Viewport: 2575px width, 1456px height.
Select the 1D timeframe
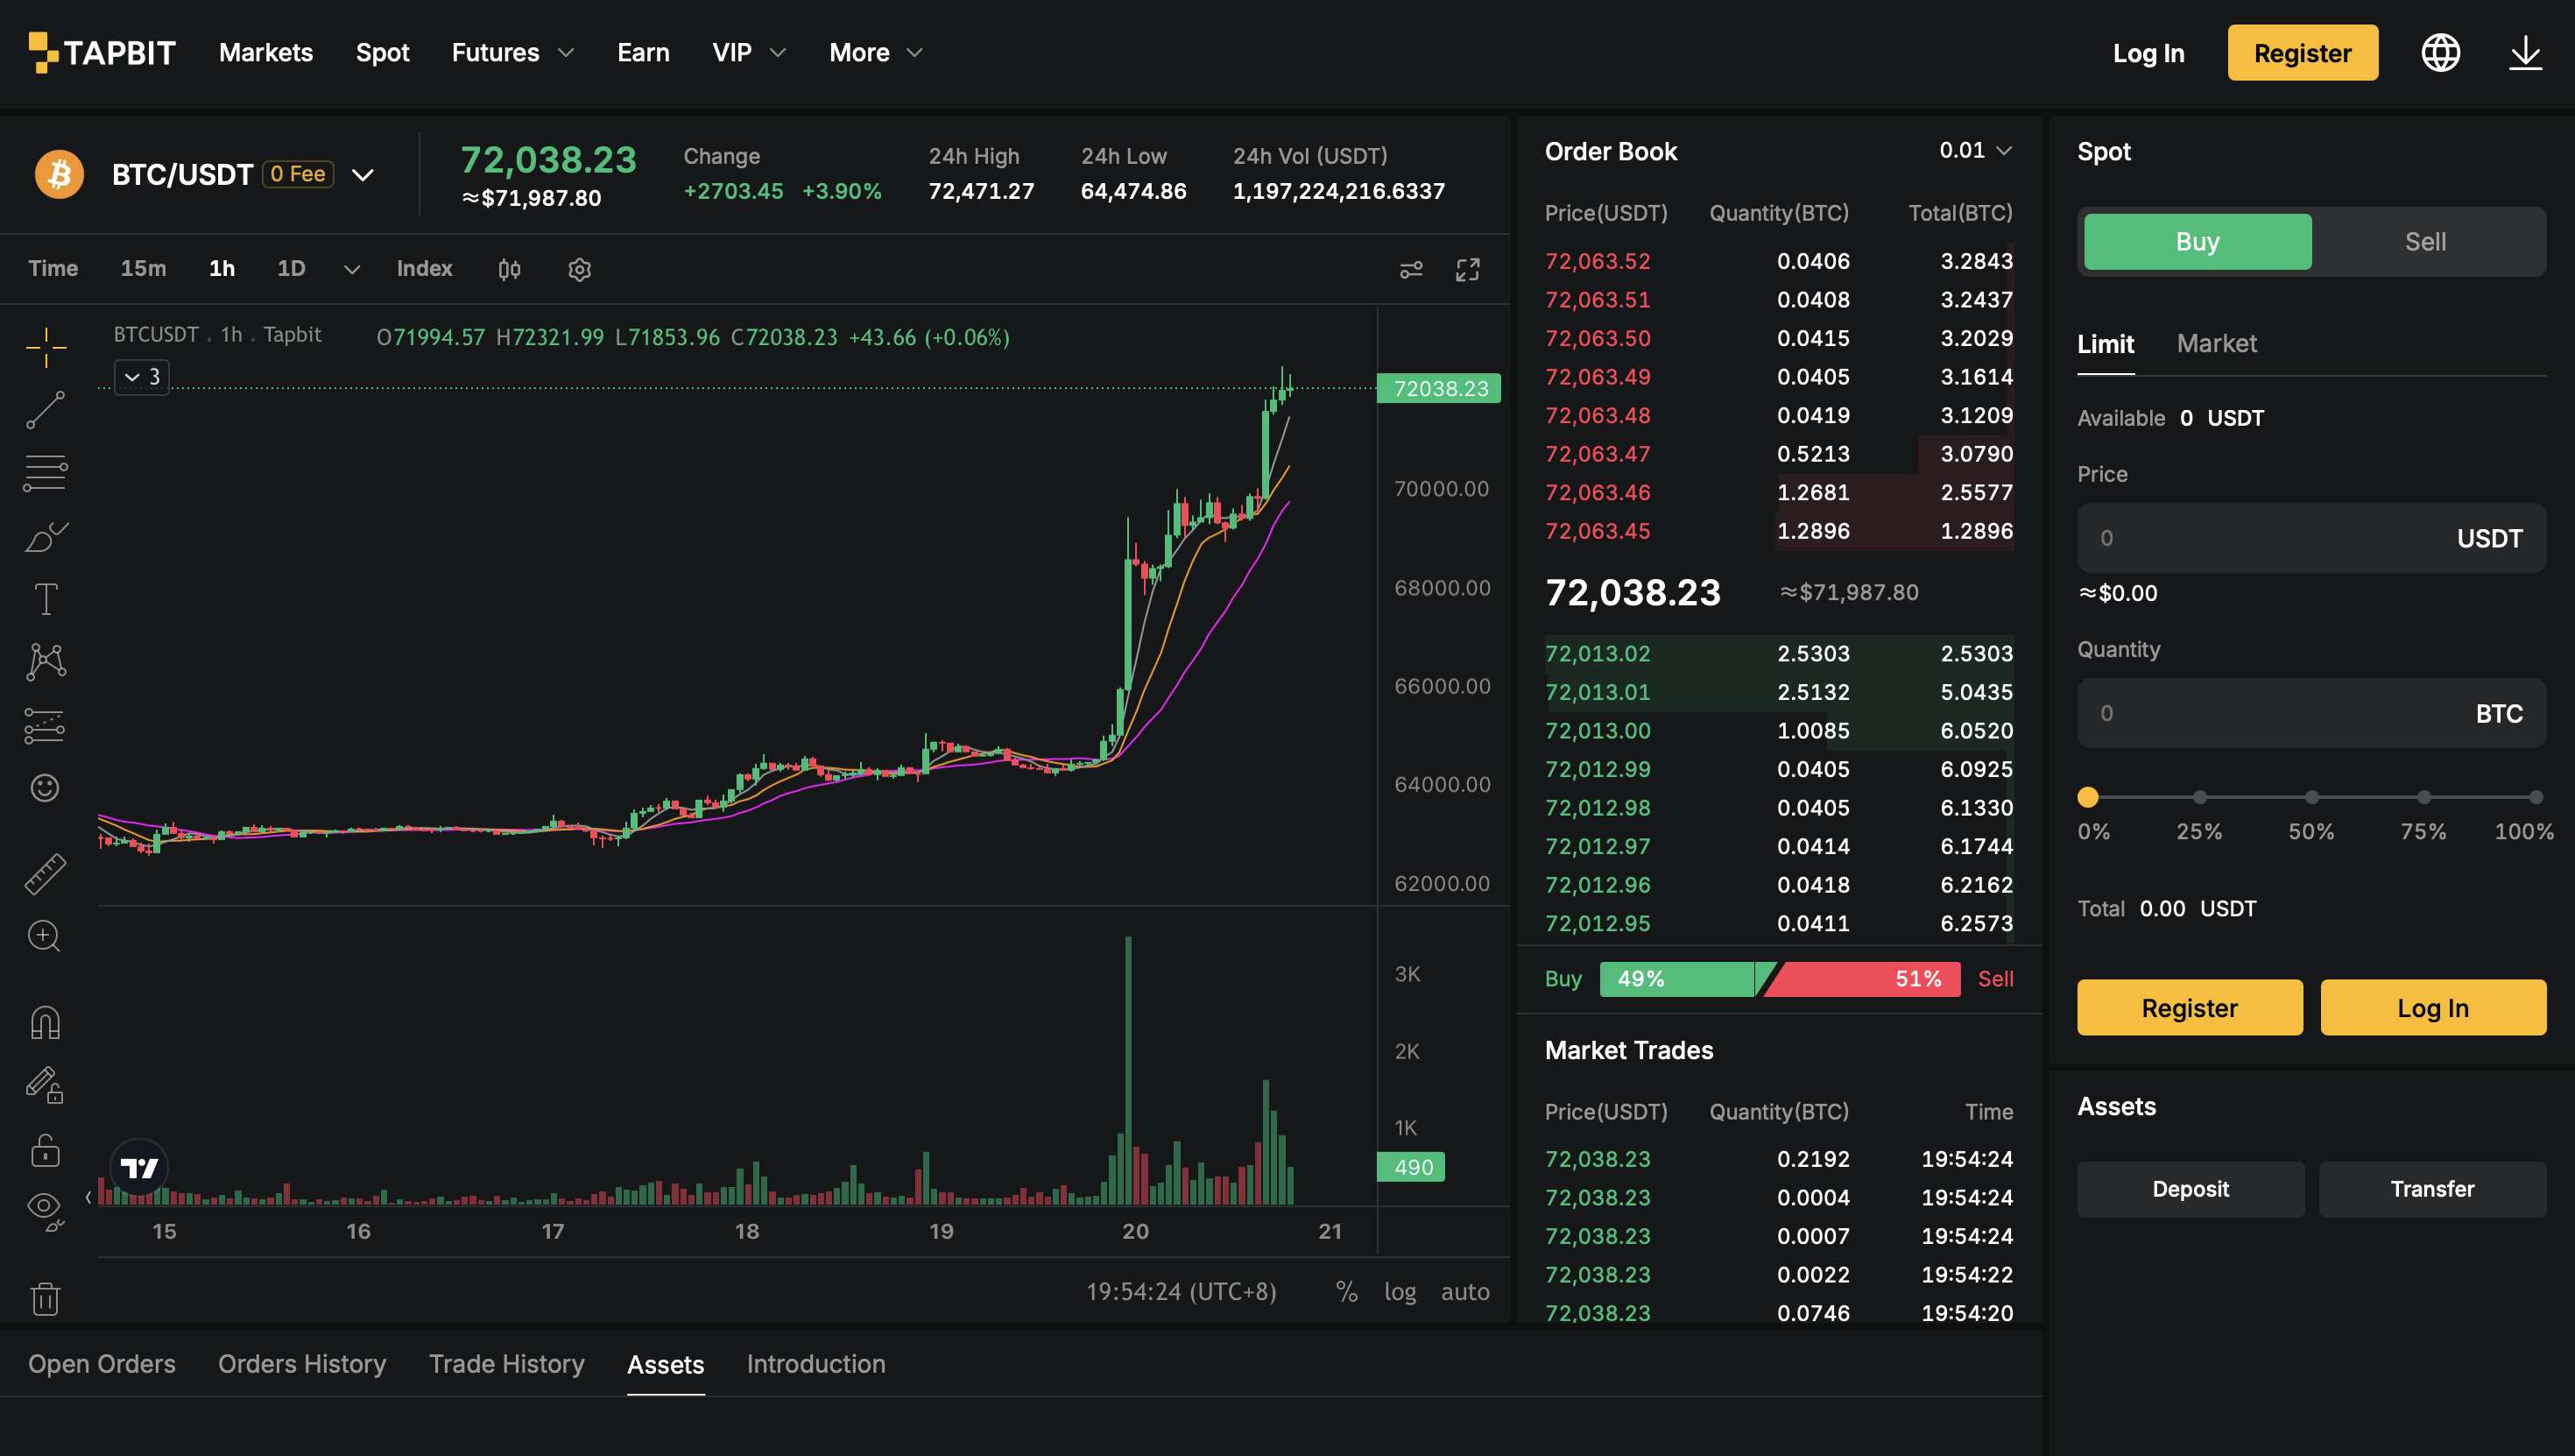pyautogui.click(x=291, y=269)
